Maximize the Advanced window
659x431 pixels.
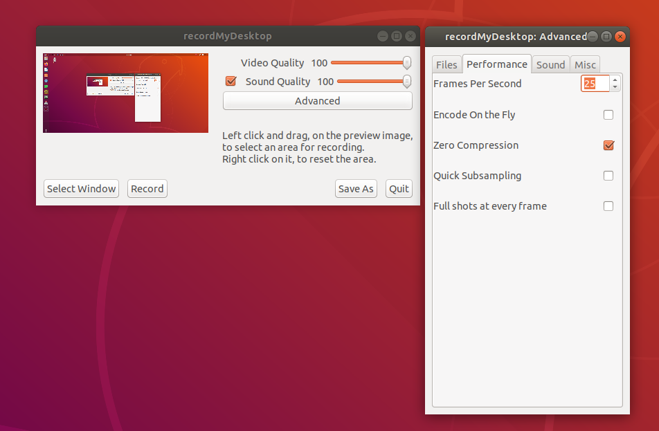pyautogui.click(x=606, y=37)
